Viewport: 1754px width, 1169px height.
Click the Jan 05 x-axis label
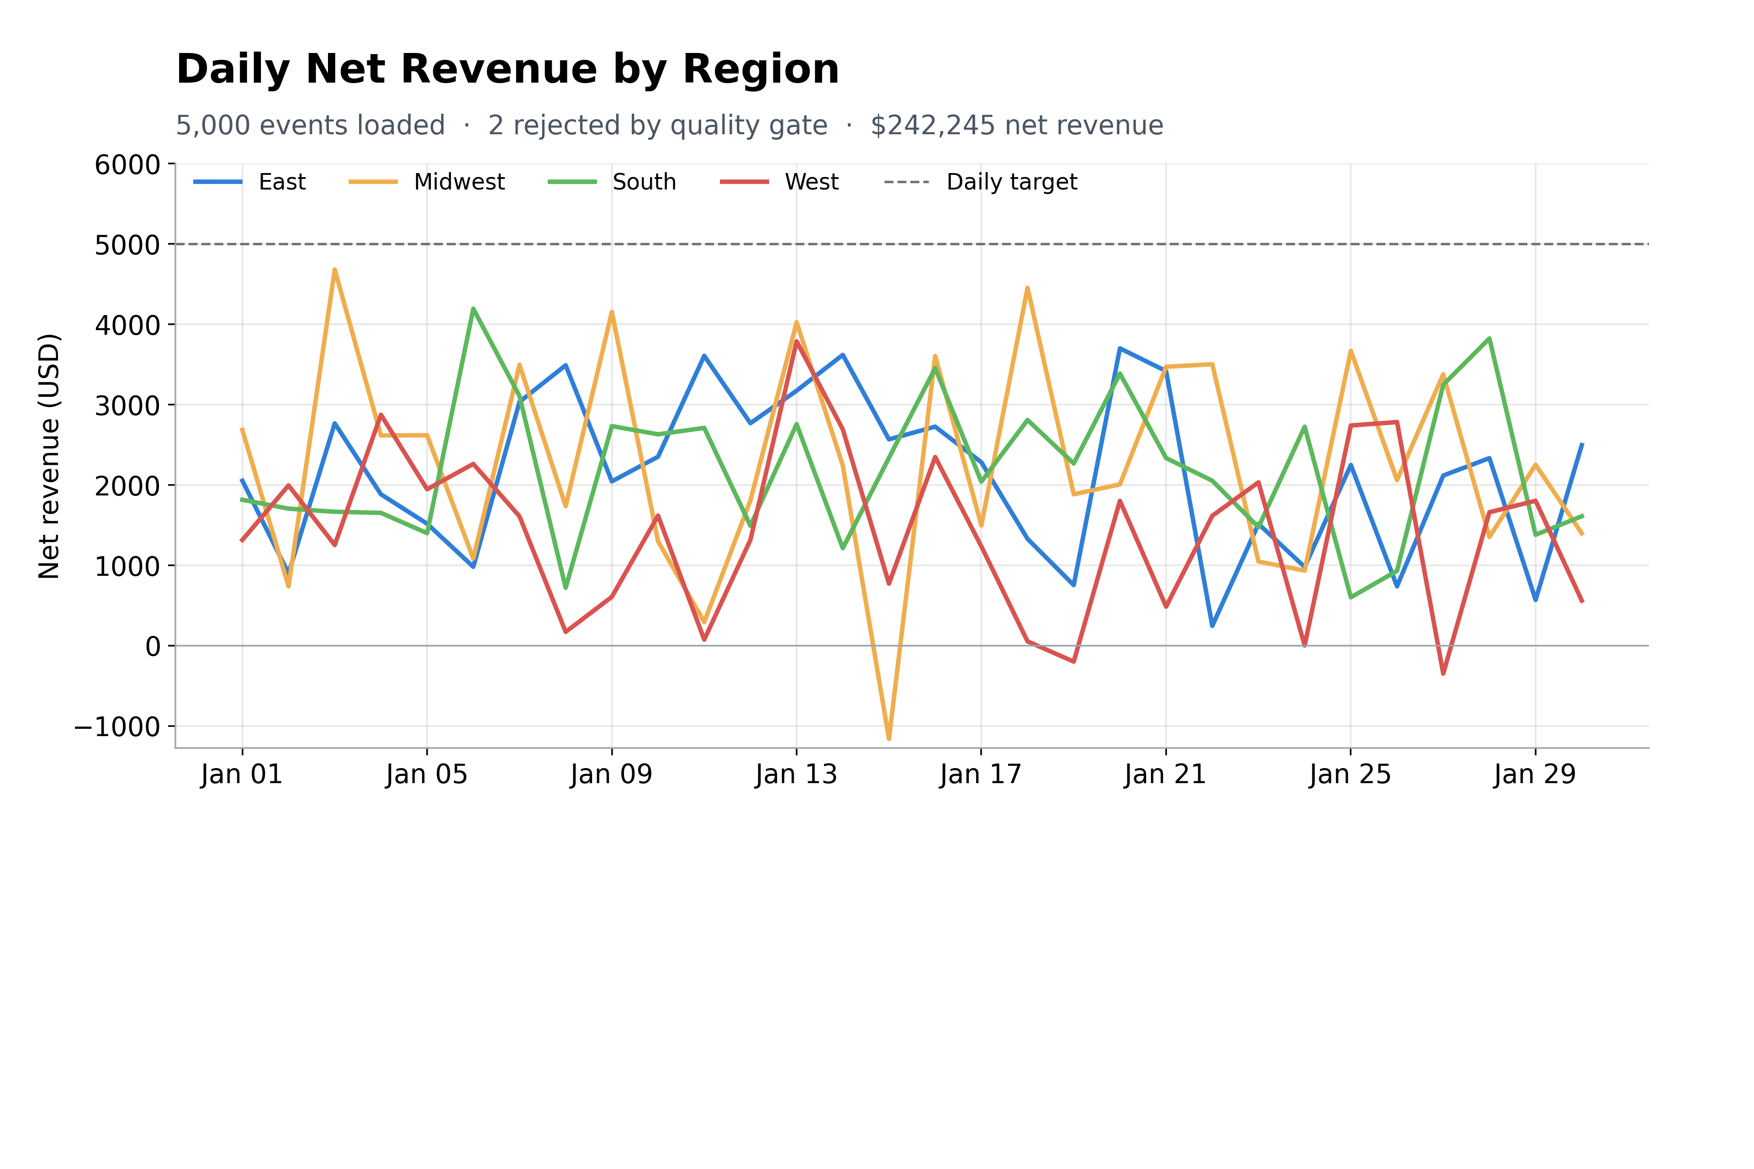(427, 774)
